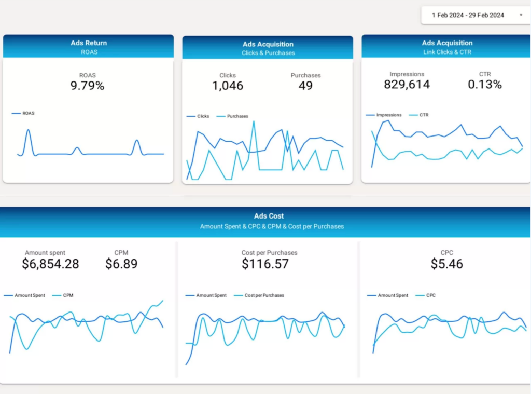Open the date range picker dropdown
Image resolution: width=531 pixels, height=394 pixels.
(522, 15)
